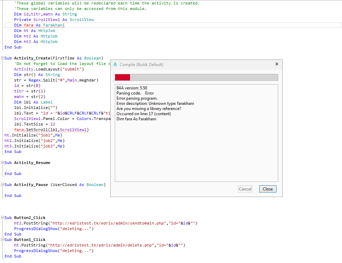The image size is (342, 263).
Task: Click the fara.SetScroll code line
Action: 51,130
